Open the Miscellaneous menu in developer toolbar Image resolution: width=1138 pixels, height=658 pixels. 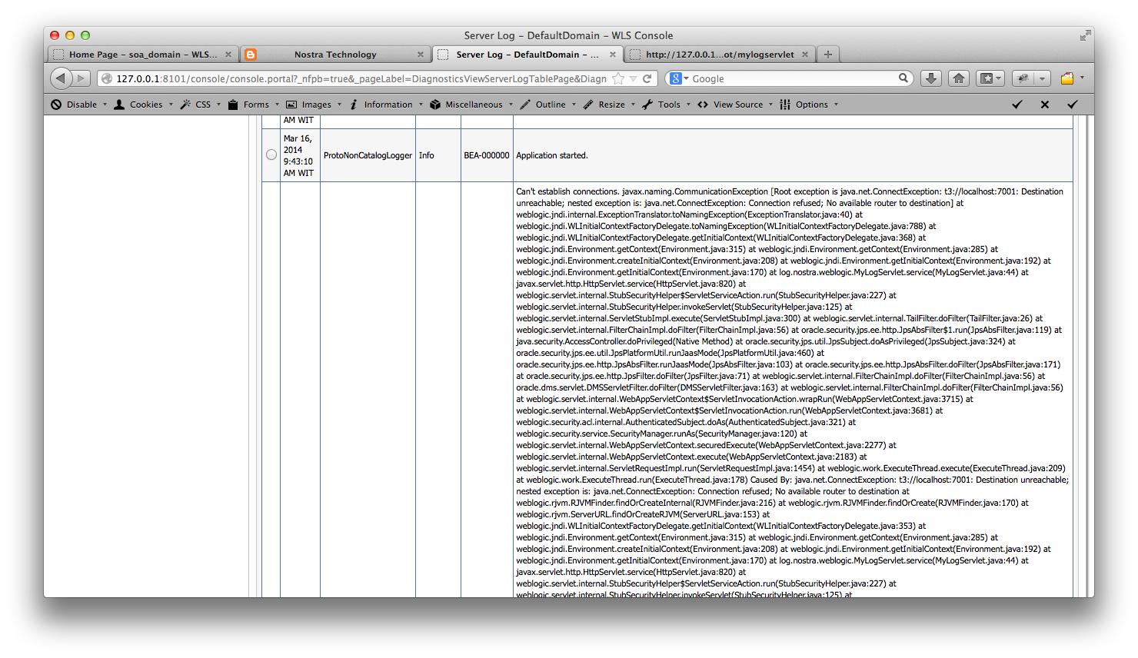(471, 105)
